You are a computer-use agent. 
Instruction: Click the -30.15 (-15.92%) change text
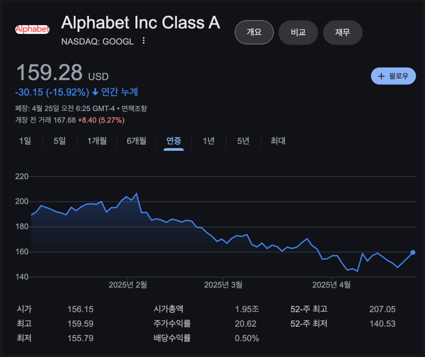pos(52,92)
